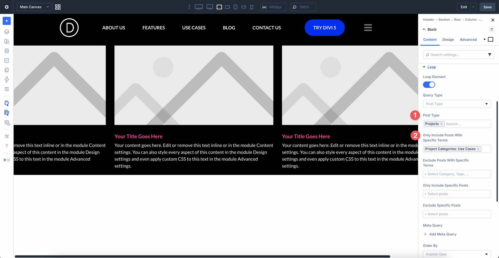This screenshot has width=499, height=258.
Task: Open the Layers panel icon
Action: tap(7, 32)
